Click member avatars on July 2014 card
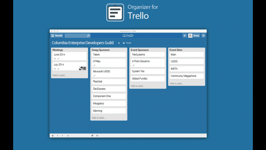Screen dimensions: 266x150 click(83, 68)
